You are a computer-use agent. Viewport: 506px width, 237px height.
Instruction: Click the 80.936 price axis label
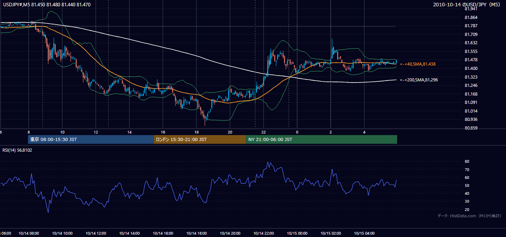(471, 119)
